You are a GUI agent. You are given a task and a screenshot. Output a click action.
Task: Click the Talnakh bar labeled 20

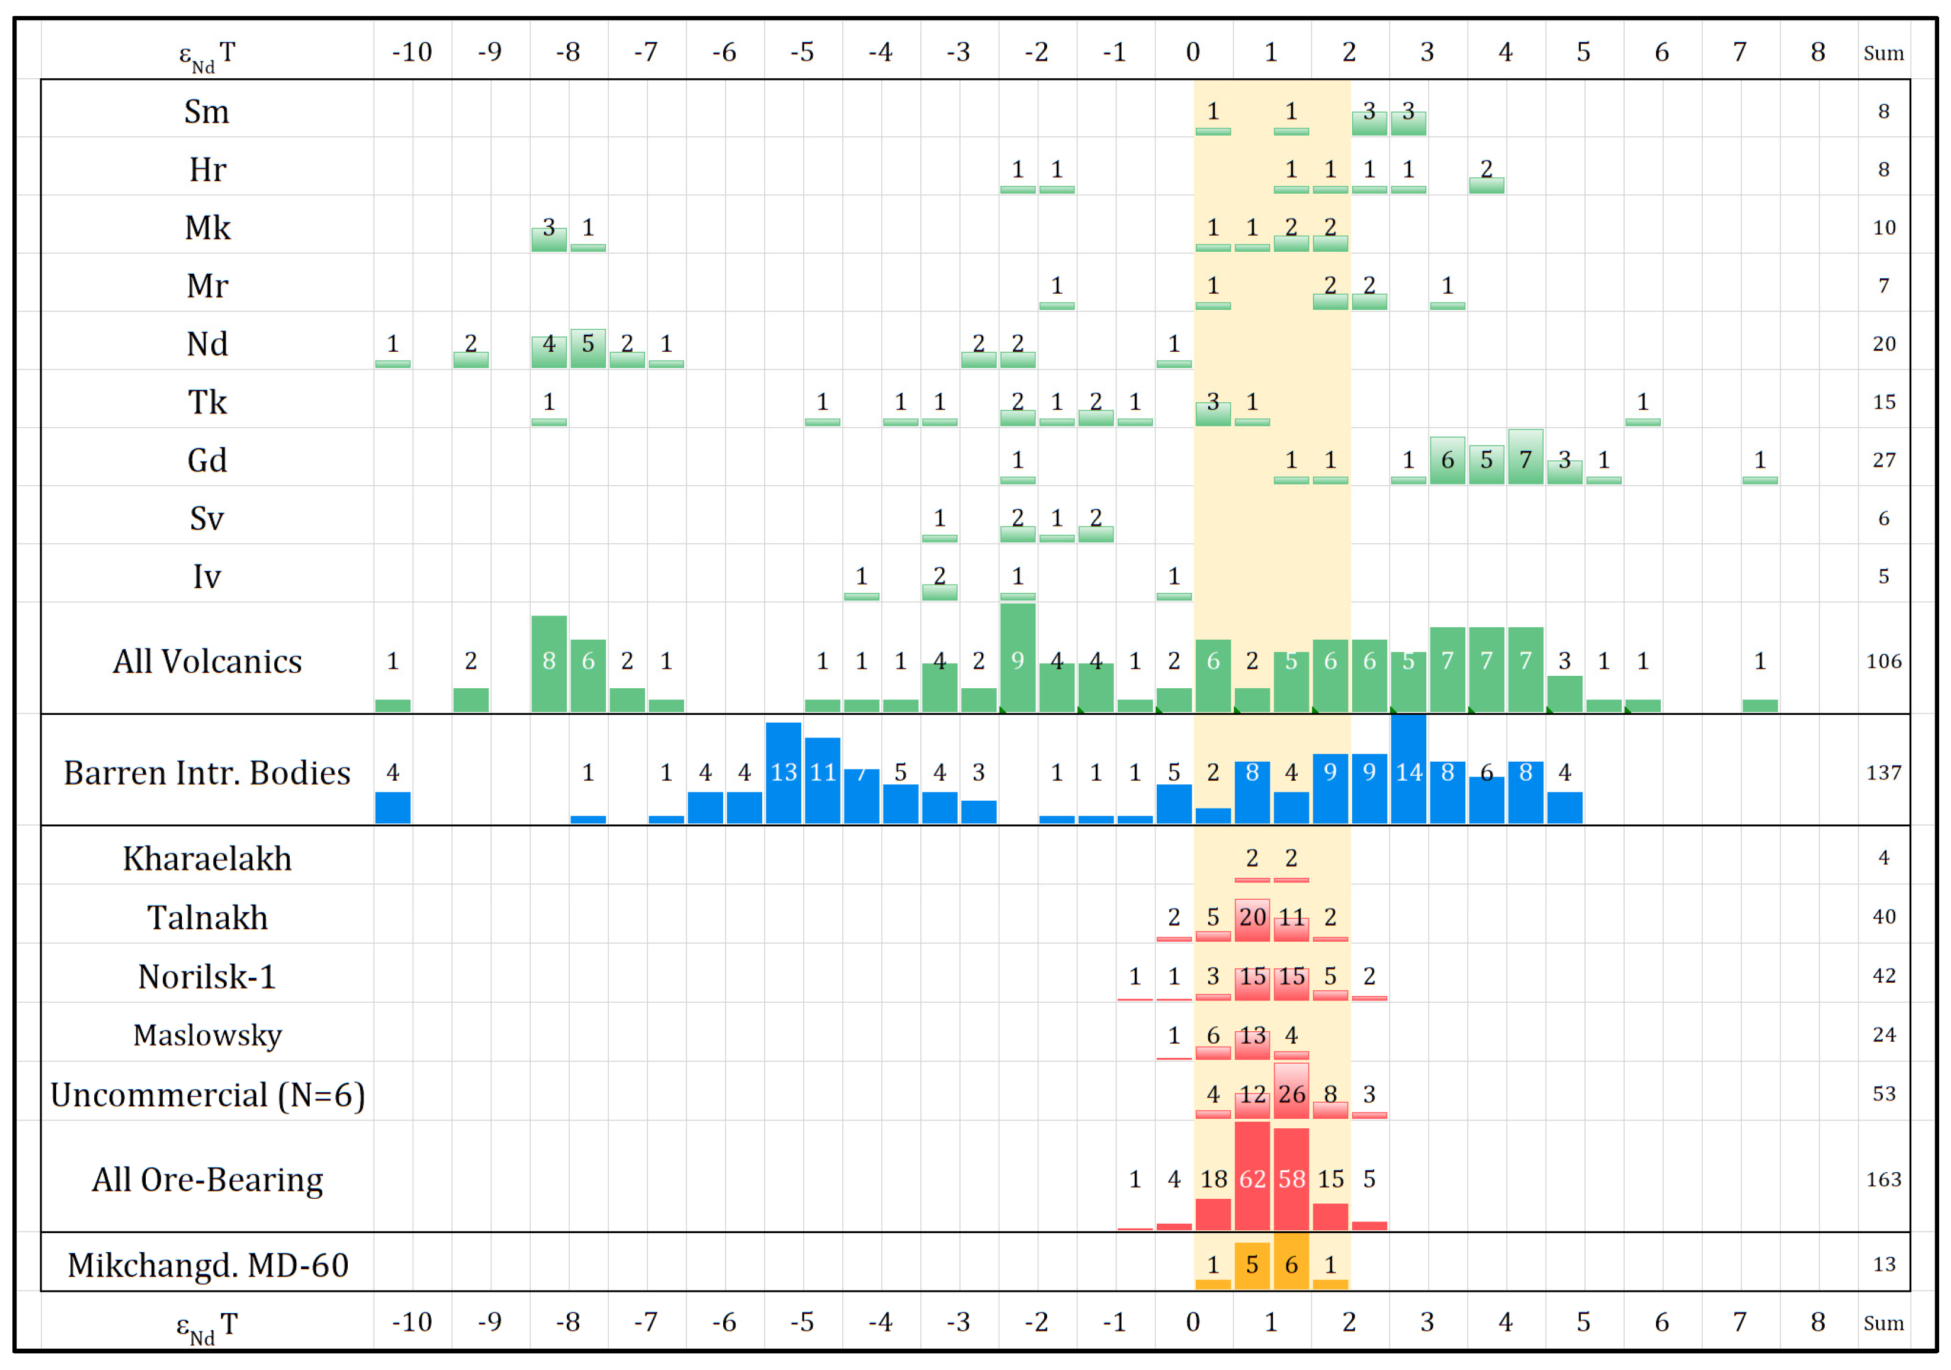tap(1252, 920)
